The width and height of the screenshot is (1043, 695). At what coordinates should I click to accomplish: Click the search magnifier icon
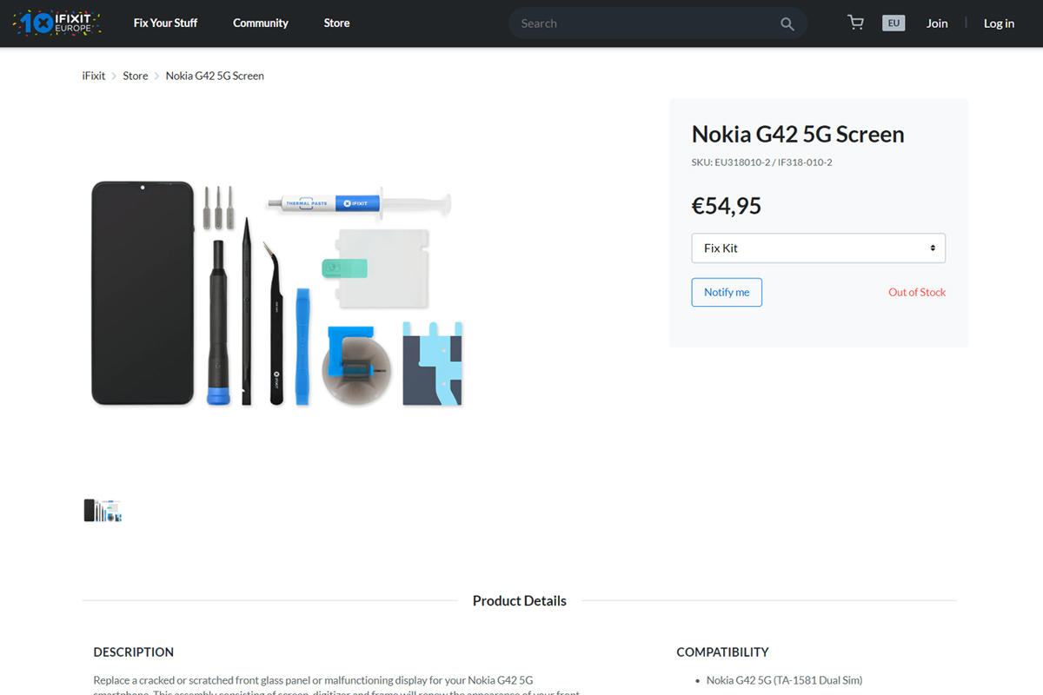787,24
